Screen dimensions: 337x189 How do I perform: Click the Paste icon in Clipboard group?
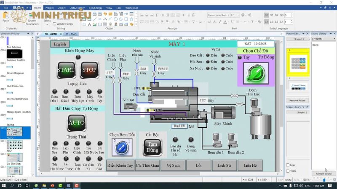tap(5, 16)
